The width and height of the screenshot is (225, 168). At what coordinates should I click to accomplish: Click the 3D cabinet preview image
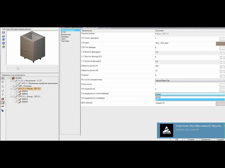(x=33, y=47)
